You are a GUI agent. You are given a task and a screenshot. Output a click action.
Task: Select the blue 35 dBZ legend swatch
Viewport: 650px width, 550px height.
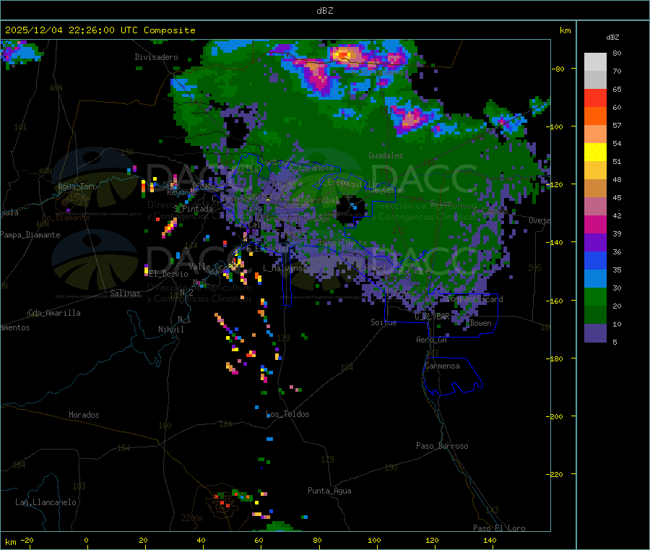pos(595,260)
